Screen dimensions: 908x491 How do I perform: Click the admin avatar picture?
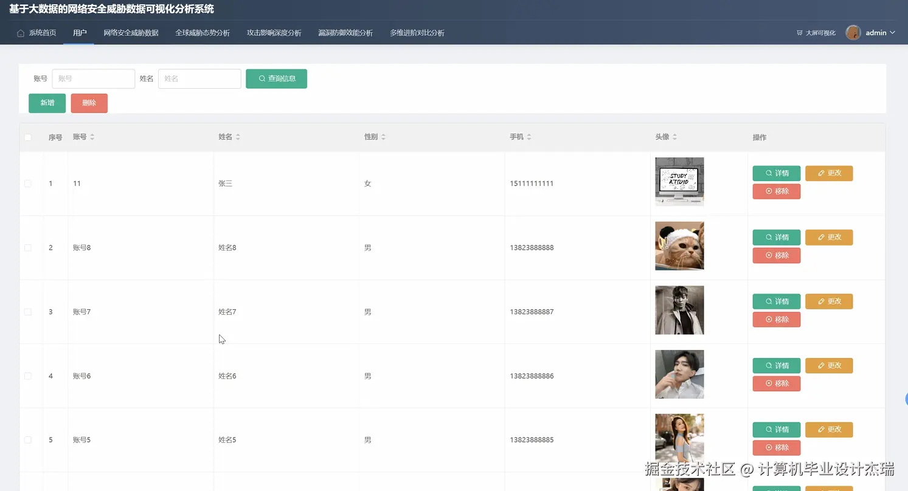pyautogui.click(x=853, y=33)
